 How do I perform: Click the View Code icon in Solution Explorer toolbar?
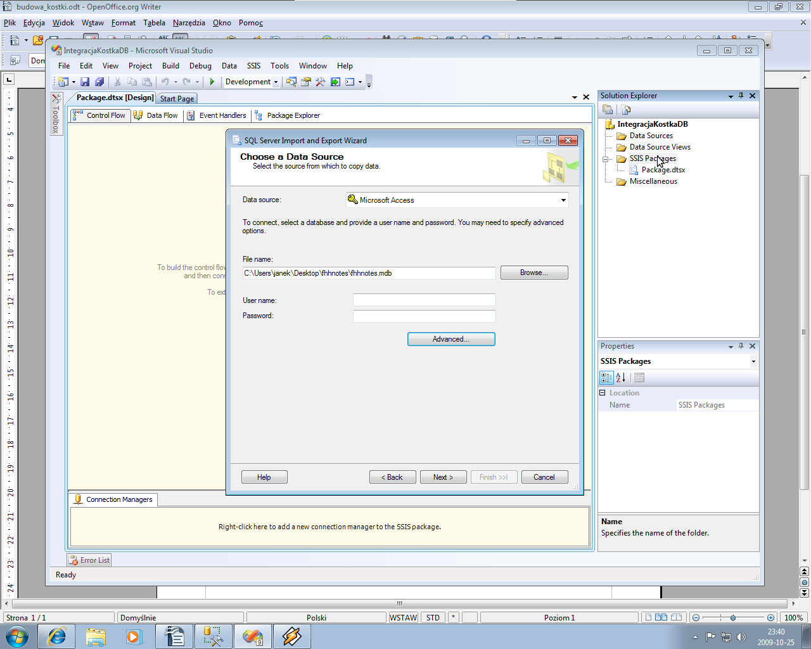(x=625, y=110)
